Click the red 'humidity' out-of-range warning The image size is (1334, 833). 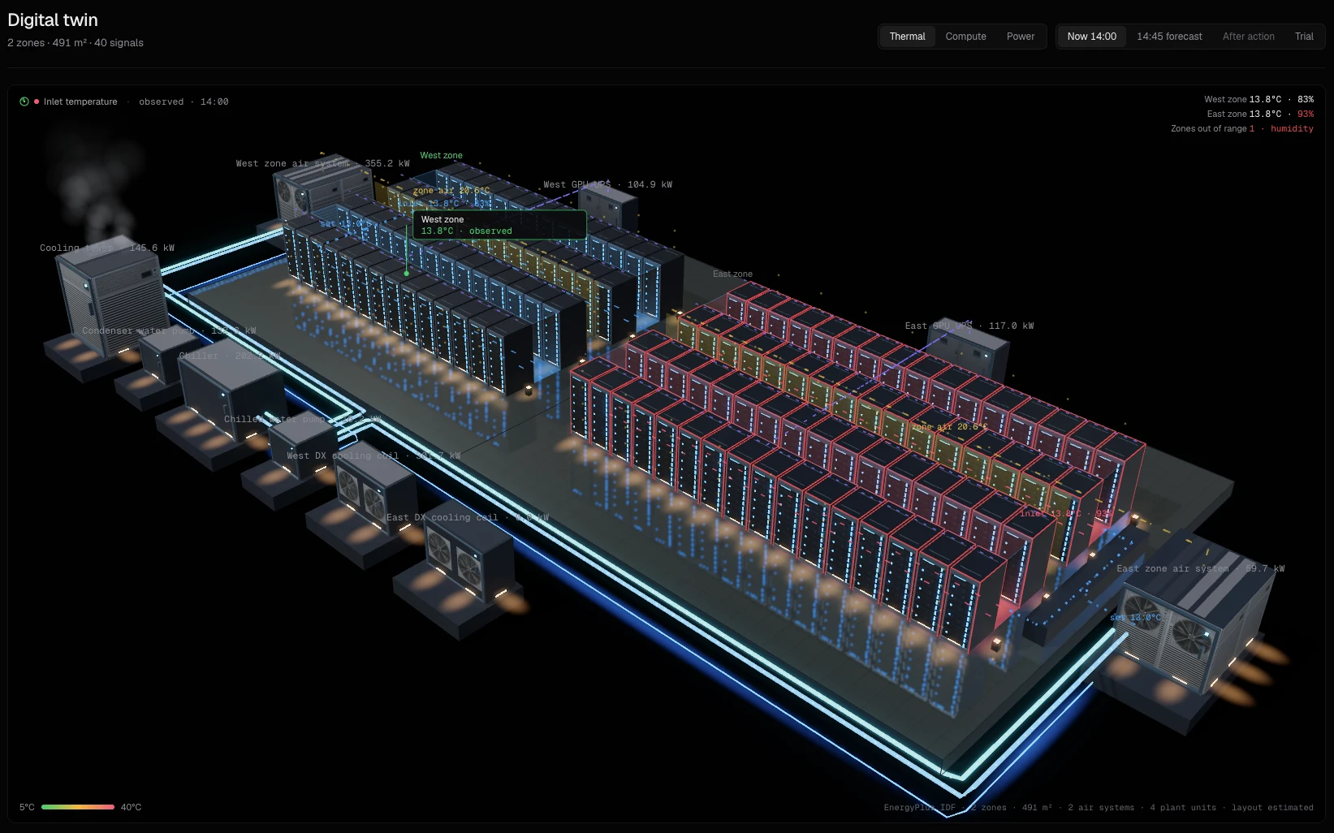point(1292,128)
